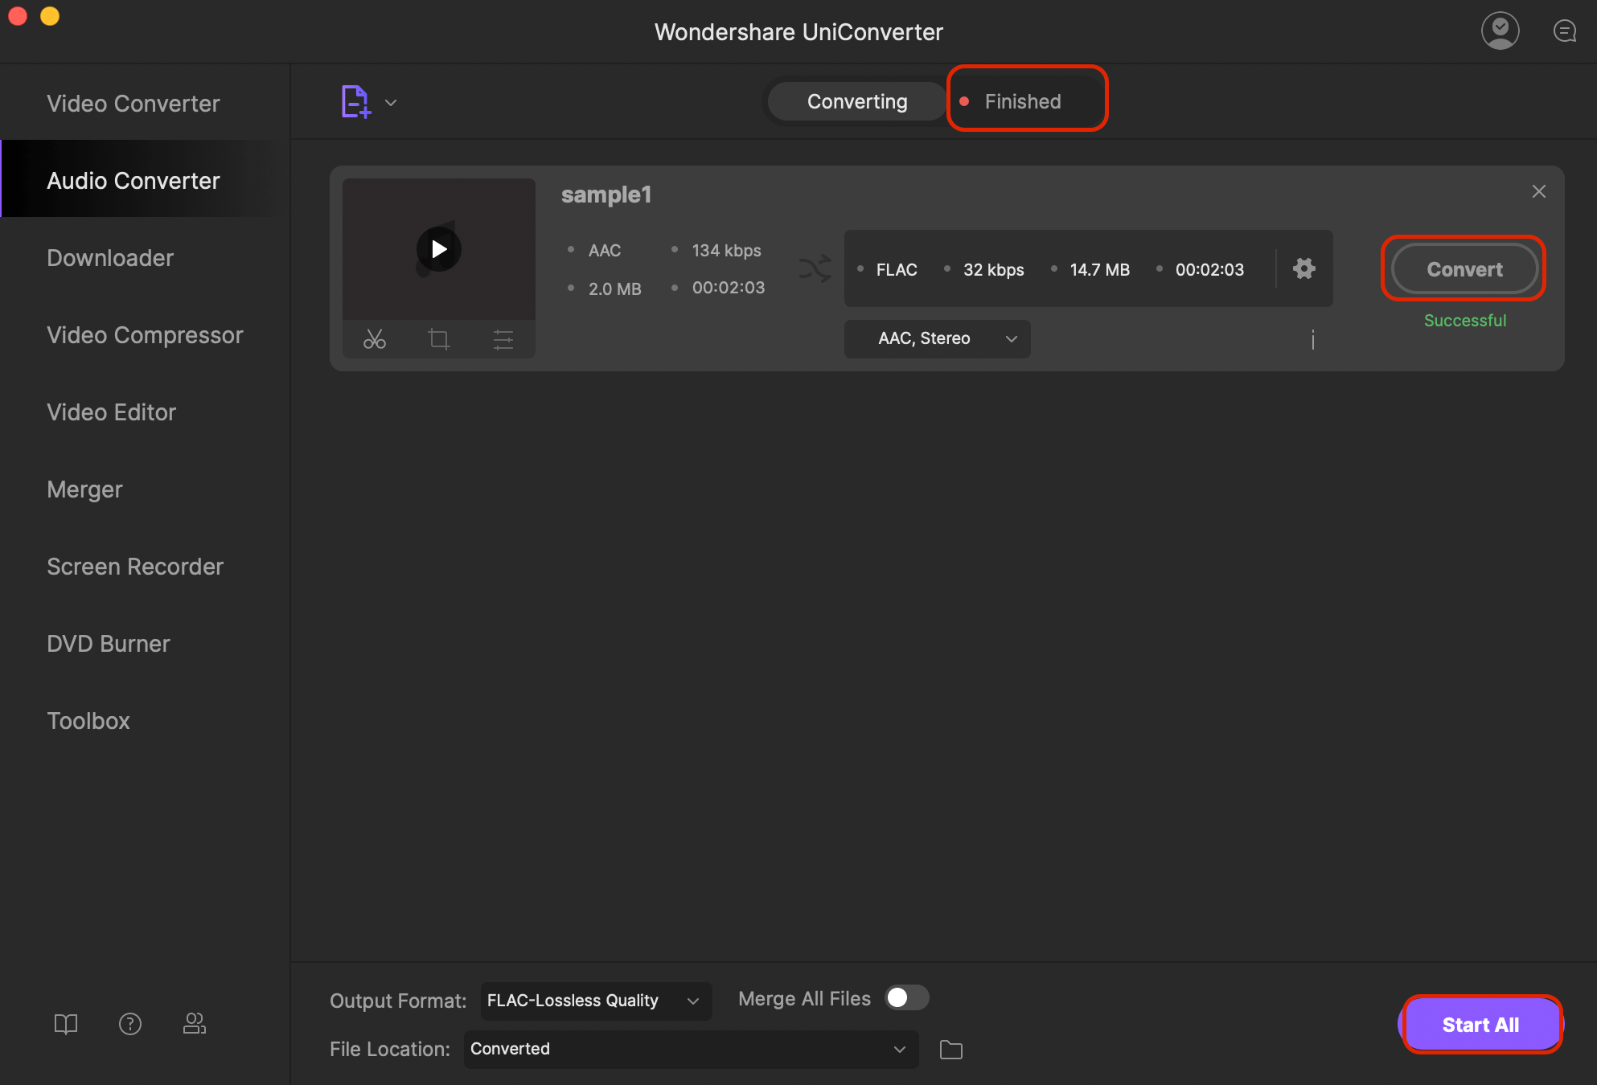The height and width of the screenshot is (1085, 1597).
Task: Click the shuffle/swap arrows icon
Action: [815, 268]
